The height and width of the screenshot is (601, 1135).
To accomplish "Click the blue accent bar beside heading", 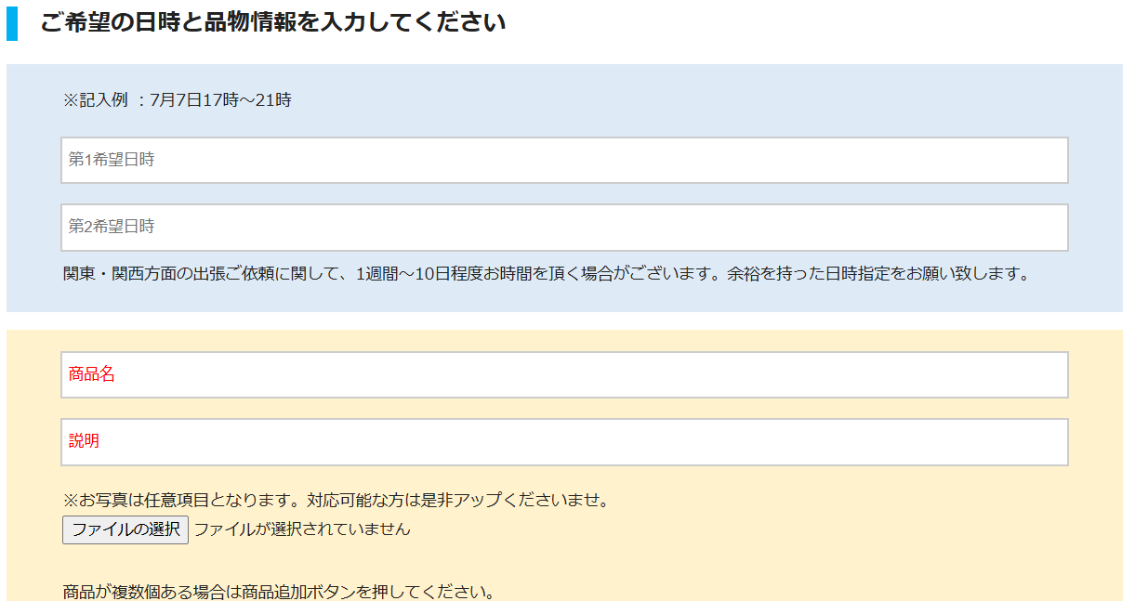I will click(x=12, y=23).
